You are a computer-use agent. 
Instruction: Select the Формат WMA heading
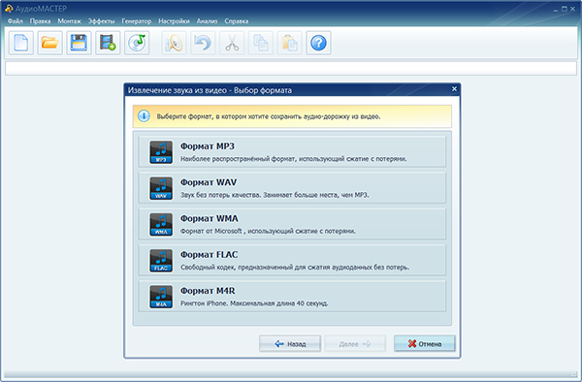210,218
